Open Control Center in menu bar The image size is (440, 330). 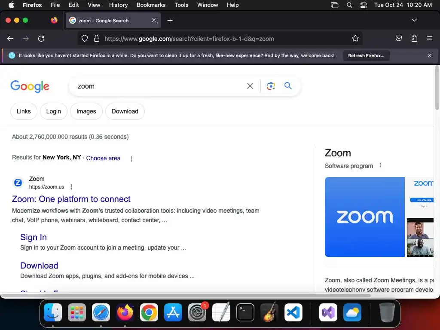click(x=364, y=5)
